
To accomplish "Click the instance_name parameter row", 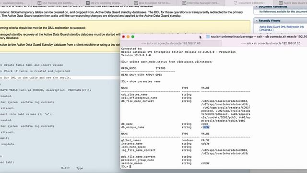I will (x=165, y=144).
